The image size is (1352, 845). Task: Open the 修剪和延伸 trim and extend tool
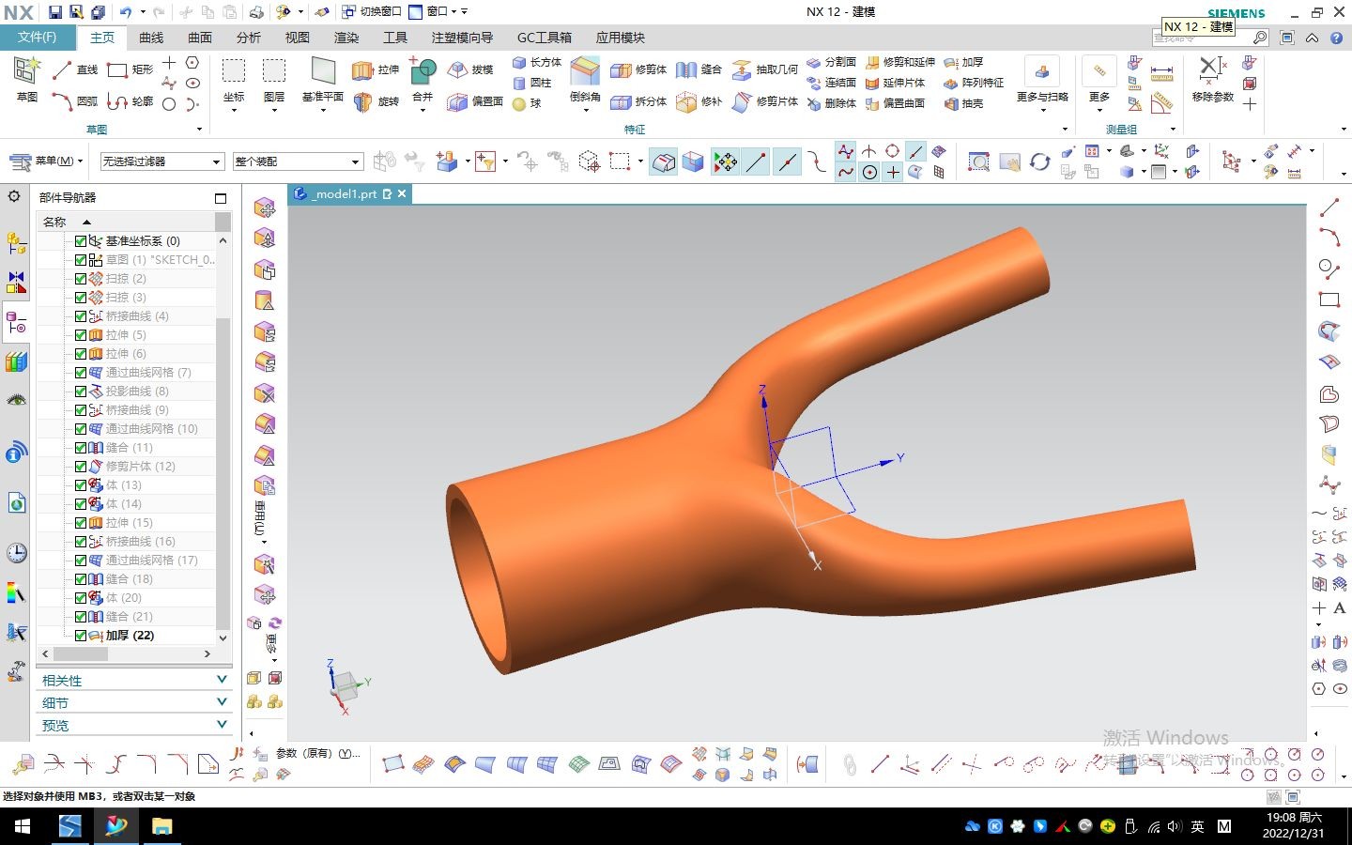pos(899,62)
